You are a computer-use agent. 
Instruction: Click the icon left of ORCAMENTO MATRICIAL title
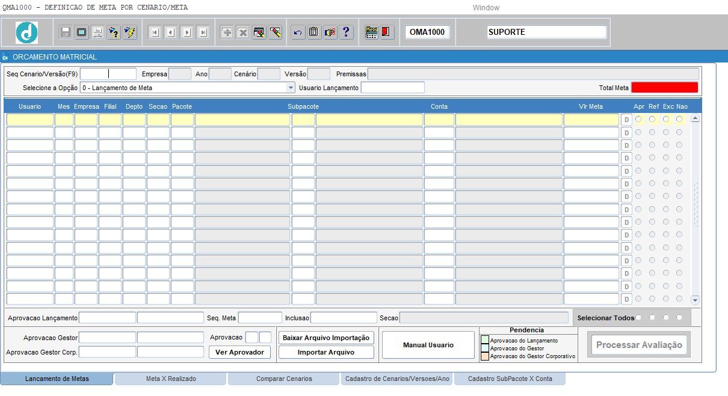tap(5, 57)
